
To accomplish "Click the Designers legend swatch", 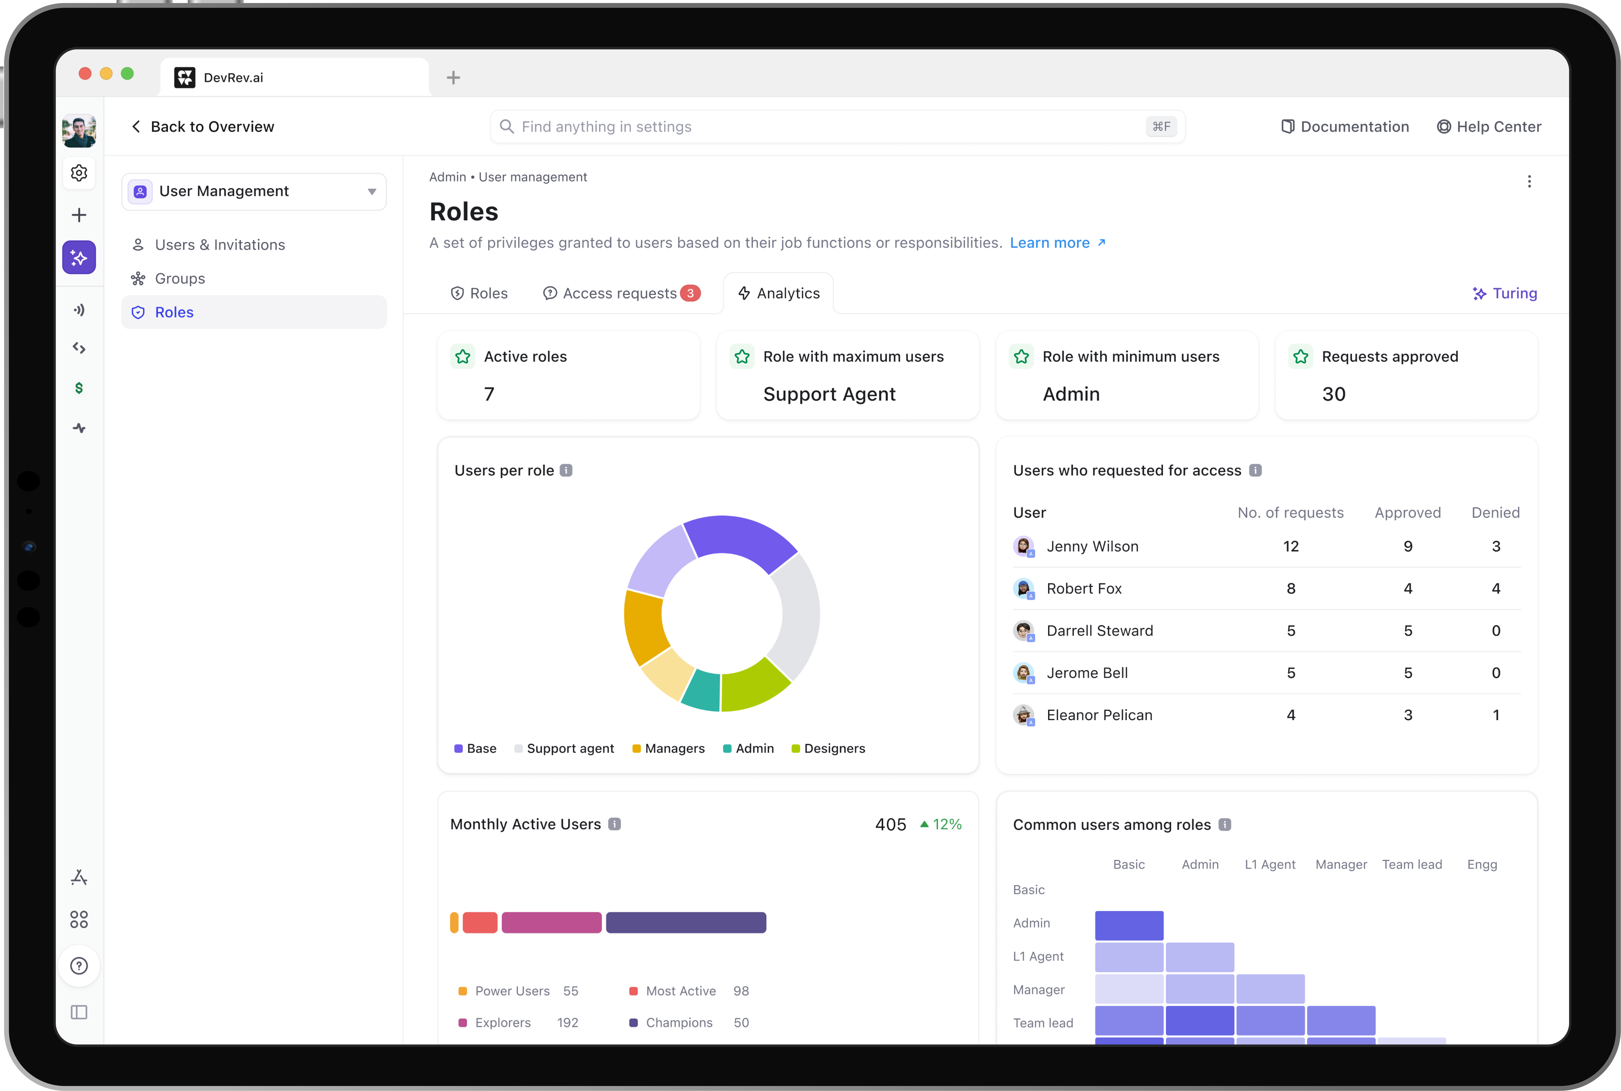I will 796,749.
